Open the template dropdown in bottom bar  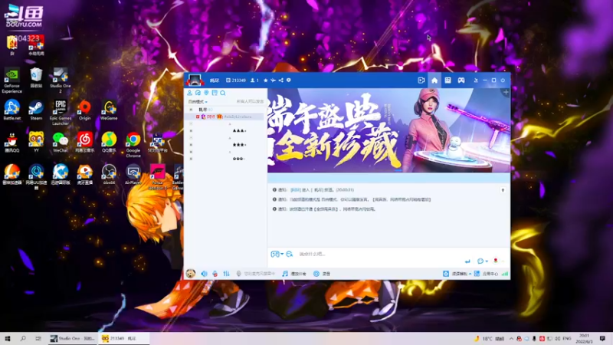(x=457, y=274)
